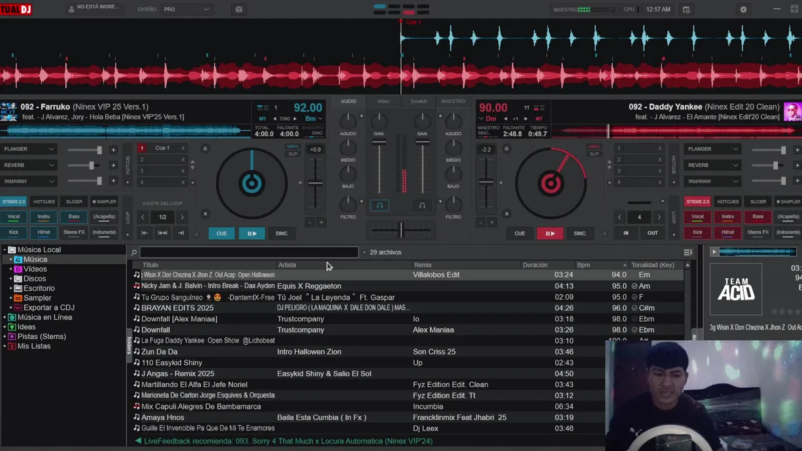Click CUE button on left deck
Viewport: 802px width, 451px height.
point(221,233)
